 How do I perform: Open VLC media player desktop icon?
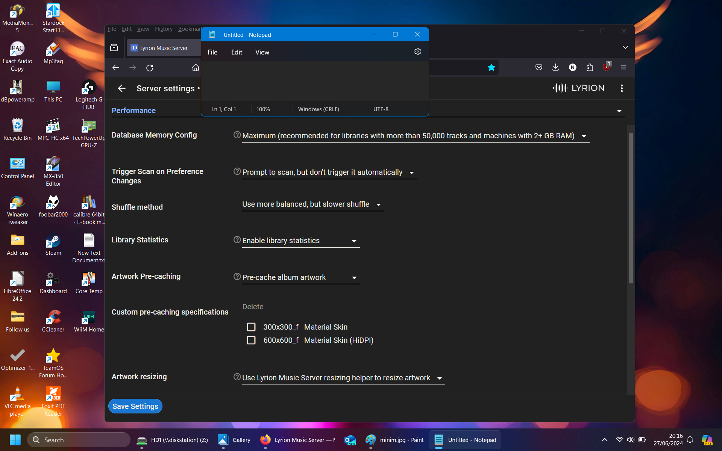17,402
